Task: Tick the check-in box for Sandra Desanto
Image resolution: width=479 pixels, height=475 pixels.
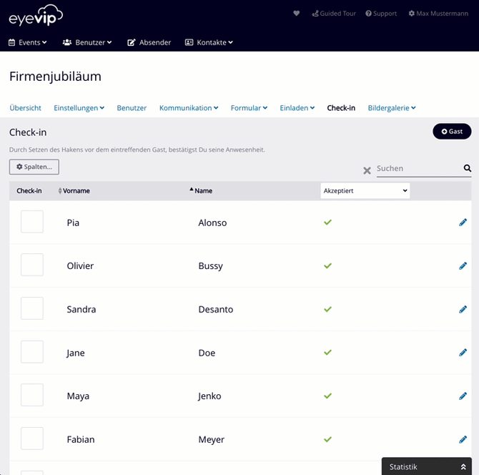Action: [32, 308]
